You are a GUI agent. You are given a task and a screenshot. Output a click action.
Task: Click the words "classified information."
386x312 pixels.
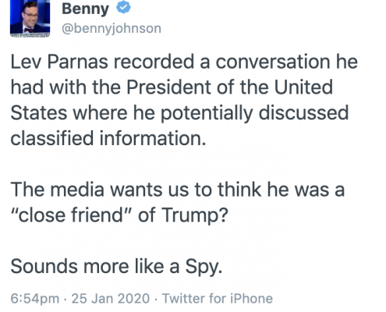pyautogui.click(x=108, y=138)
